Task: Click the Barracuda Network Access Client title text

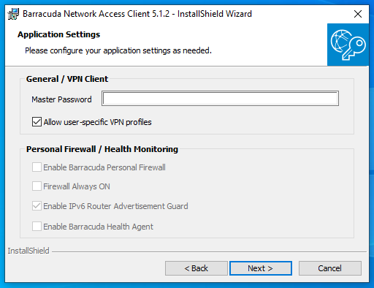Action: click(137, 14)
